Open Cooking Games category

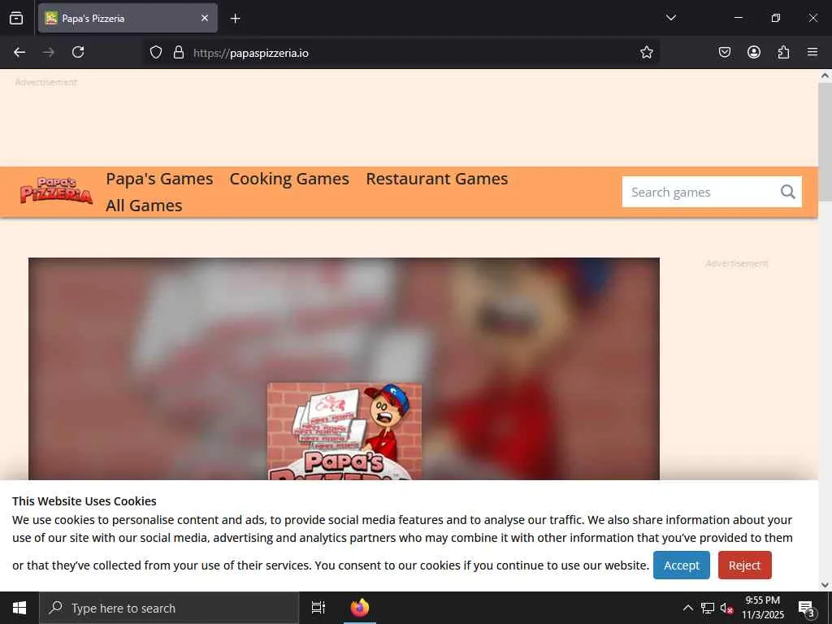pyautogui.click(x=289, y=179)
